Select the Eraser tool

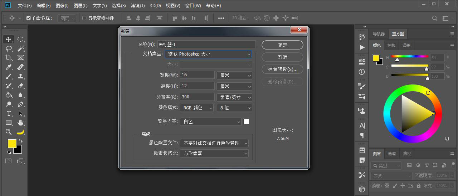(20, 86)
